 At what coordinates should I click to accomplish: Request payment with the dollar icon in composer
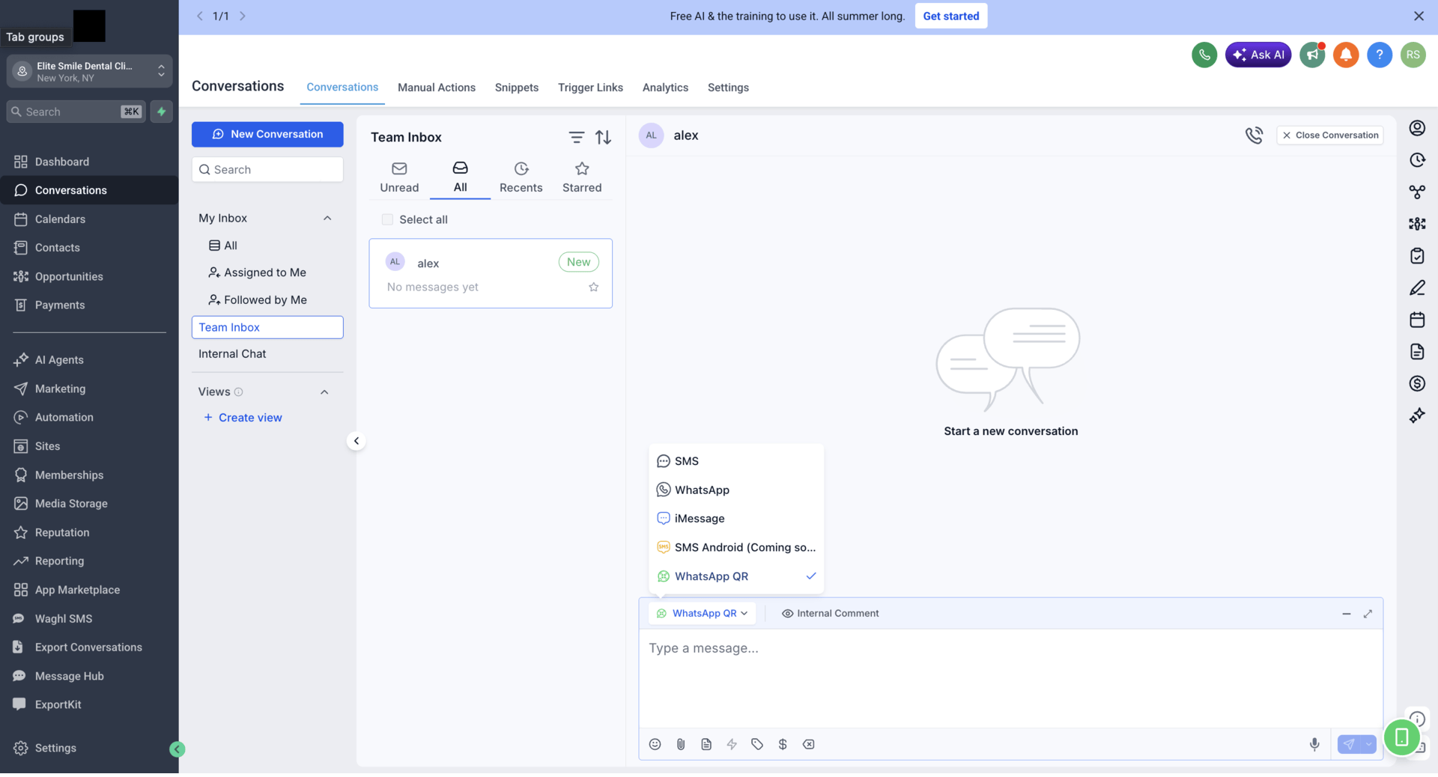pos(783,744)
